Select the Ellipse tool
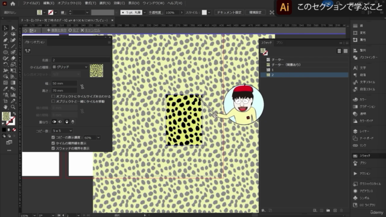 point(5,52)
